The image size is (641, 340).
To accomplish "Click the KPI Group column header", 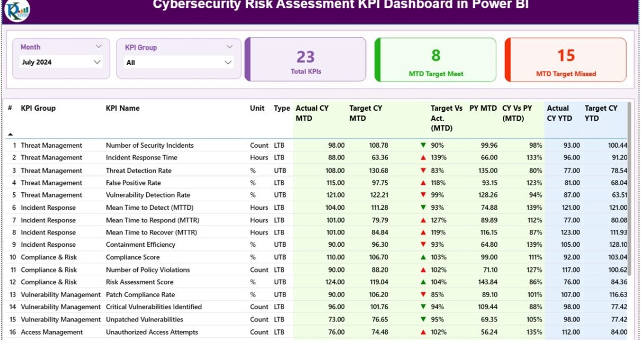I will click(x=38, y=108).
